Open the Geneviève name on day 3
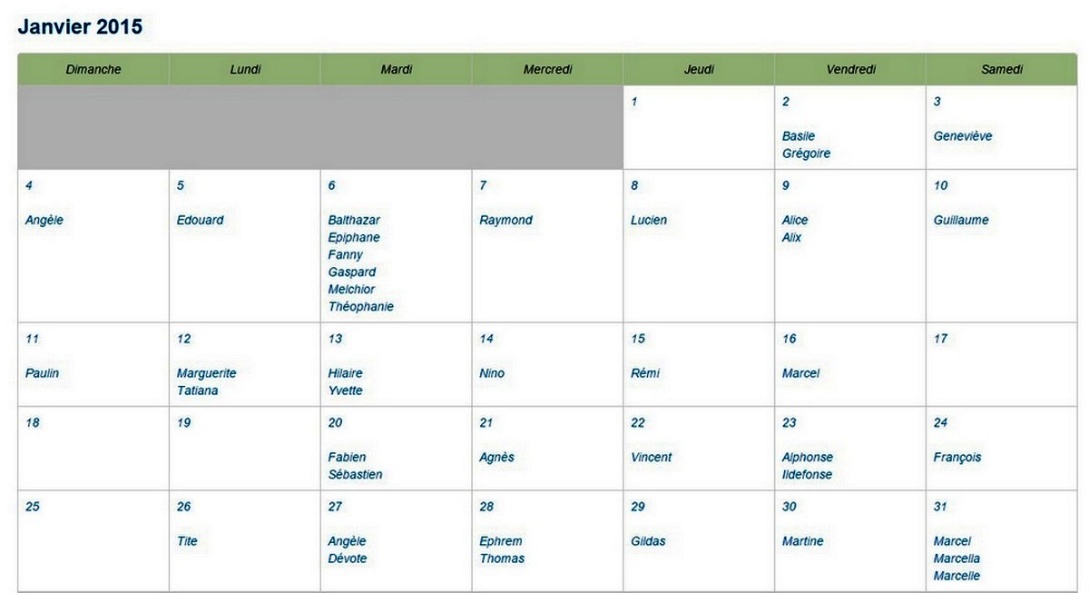This screenshot has width=1089, height=593. tap(963, 136)
